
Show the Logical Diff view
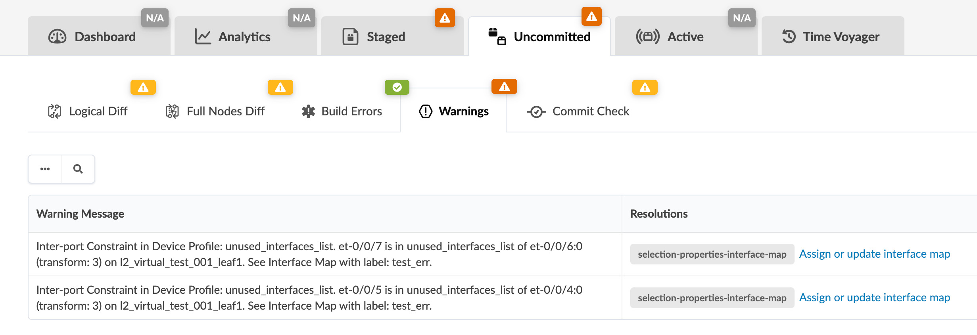88,111
